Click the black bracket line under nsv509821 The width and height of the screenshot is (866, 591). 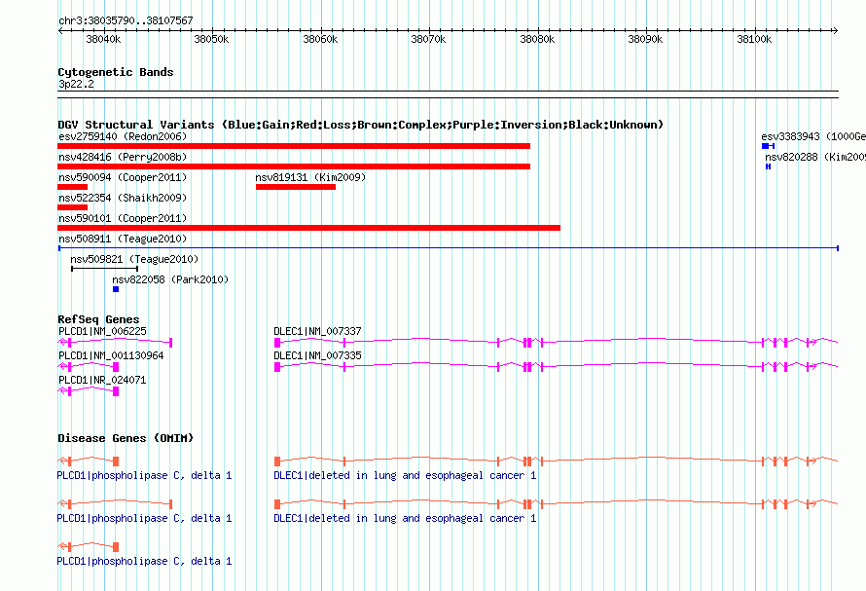click(104, 269)
